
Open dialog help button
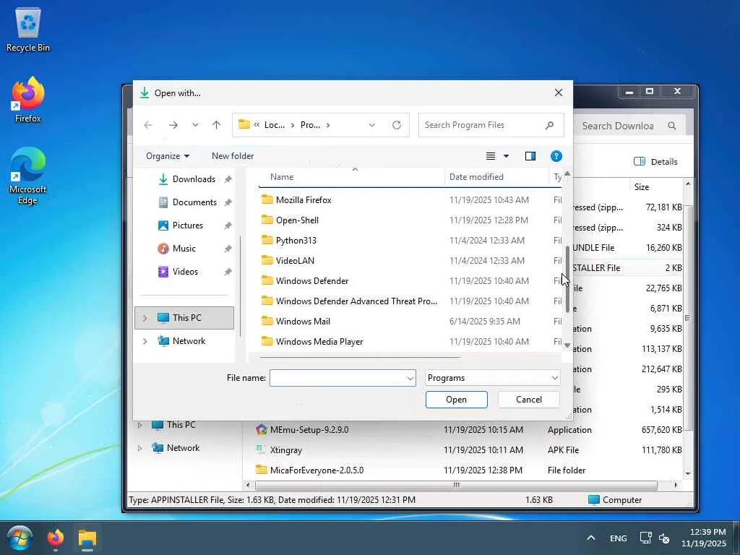[x=556, y=156]
